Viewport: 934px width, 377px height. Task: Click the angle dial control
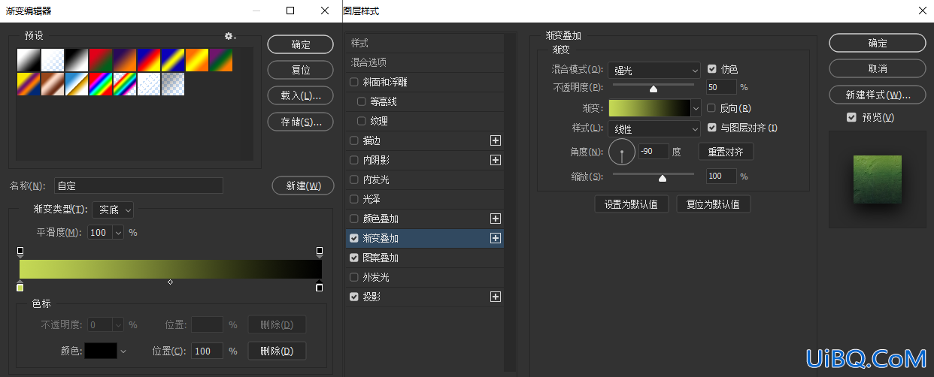point(622,152)
